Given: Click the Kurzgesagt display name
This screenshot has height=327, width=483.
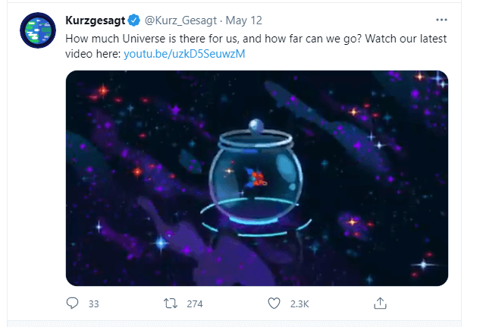Looking at the screenshot, I should point(96,20).
